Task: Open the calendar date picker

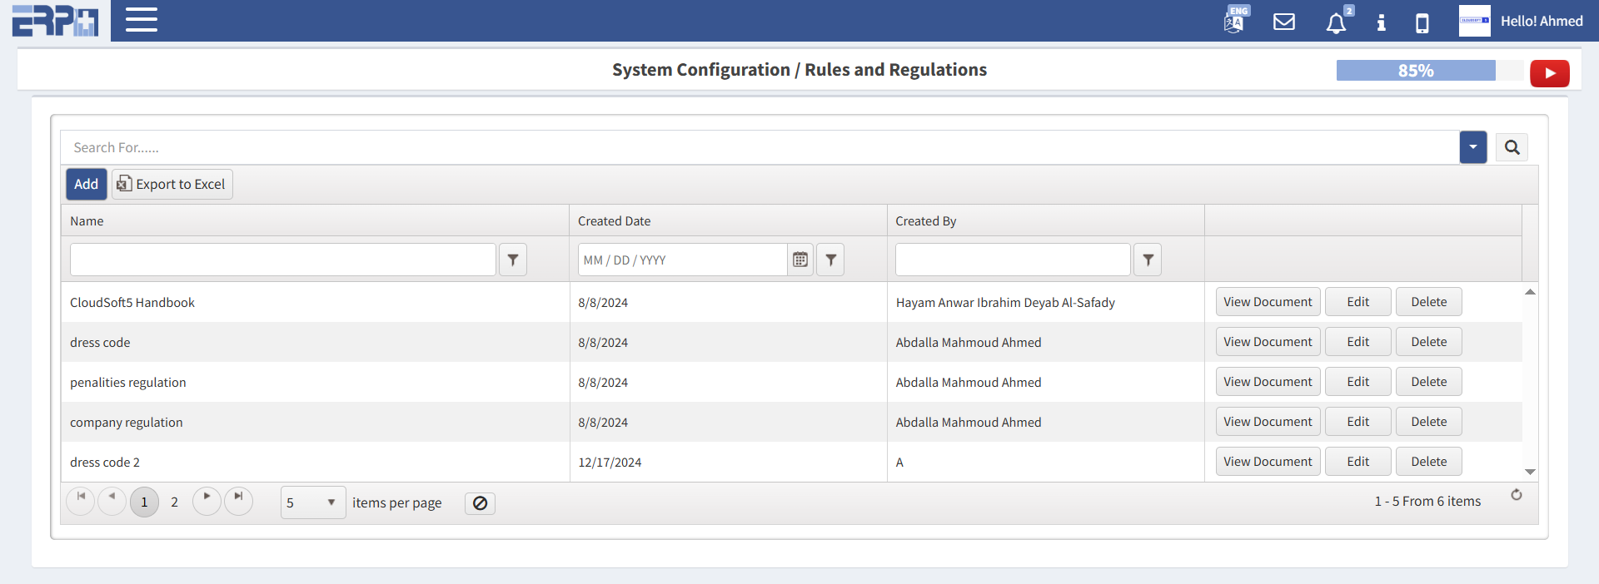Action: pos(800,260)
